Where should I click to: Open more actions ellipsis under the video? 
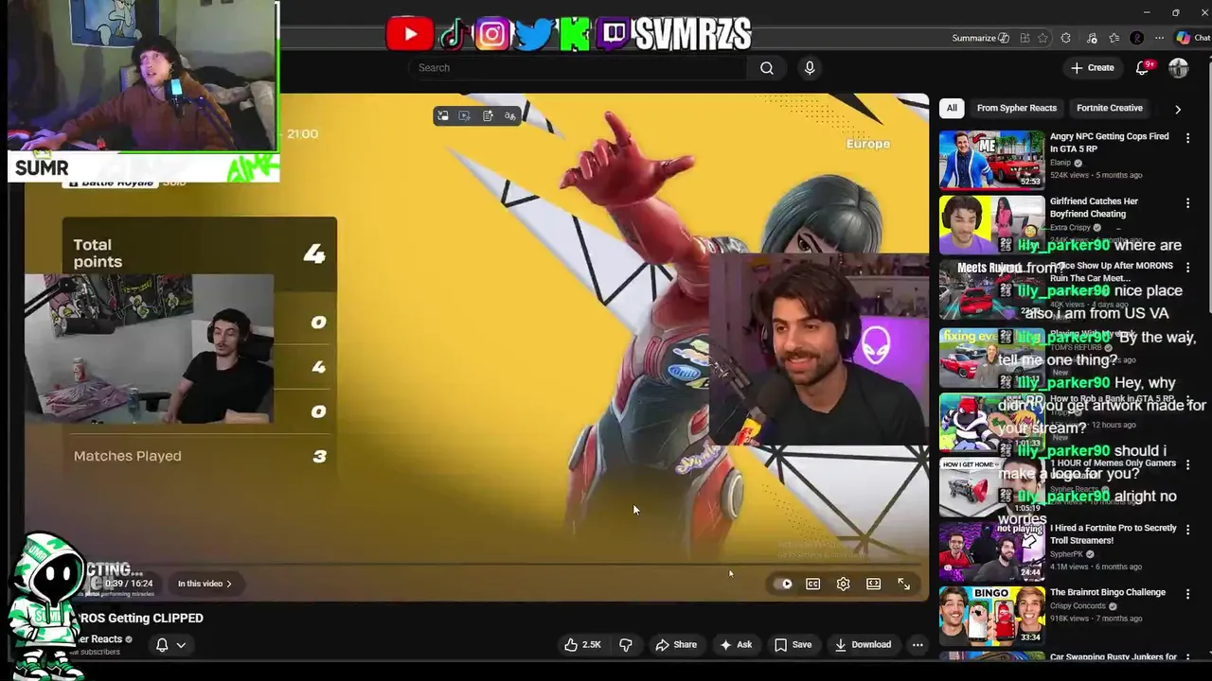[x=918, y=645]
